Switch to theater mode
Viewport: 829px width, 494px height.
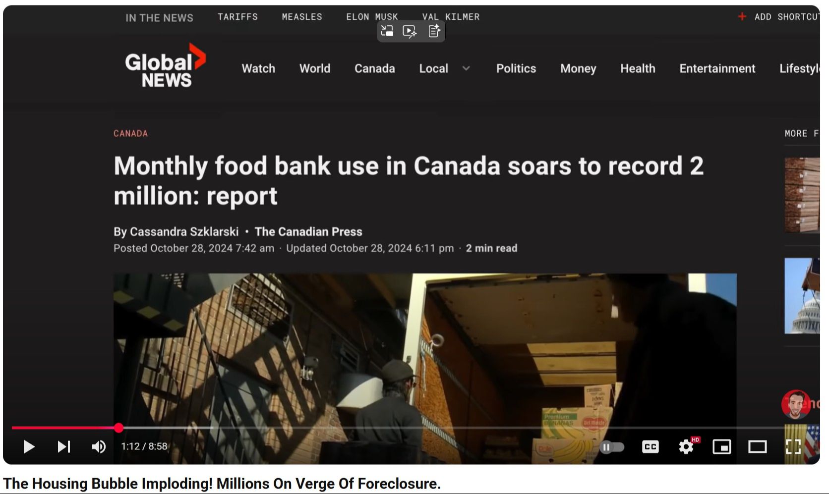coord(757,447)
